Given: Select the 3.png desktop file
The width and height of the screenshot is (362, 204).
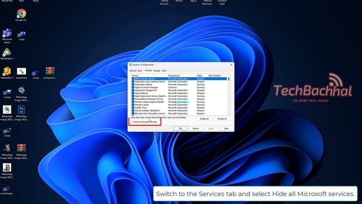Looking at the screenshot, I should pos(7,133).
